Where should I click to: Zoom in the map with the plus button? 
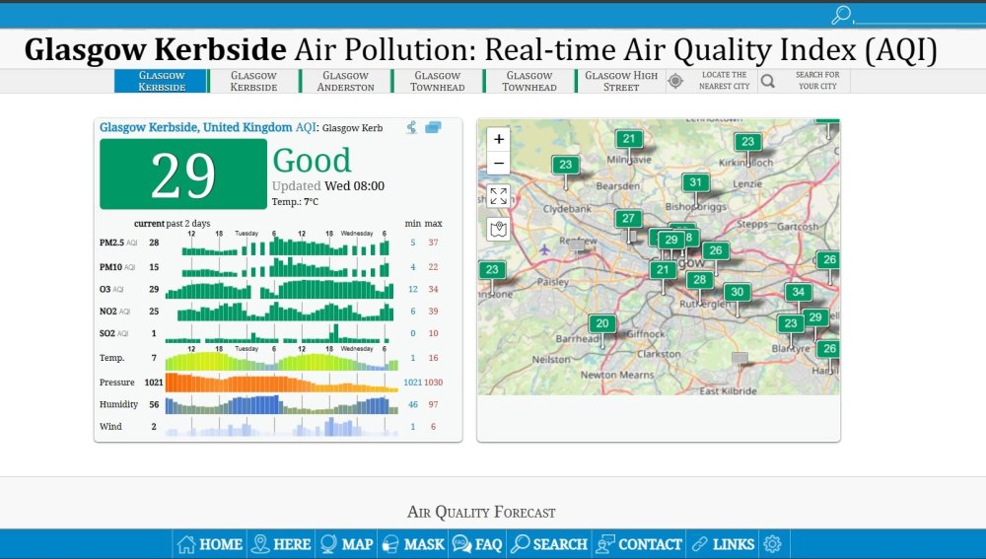(x=499, y=139)
